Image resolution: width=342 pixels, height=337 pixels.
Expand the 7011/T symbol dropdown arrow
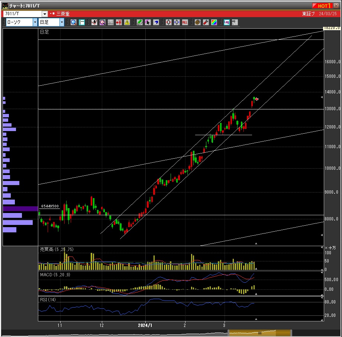coord(45,14)
